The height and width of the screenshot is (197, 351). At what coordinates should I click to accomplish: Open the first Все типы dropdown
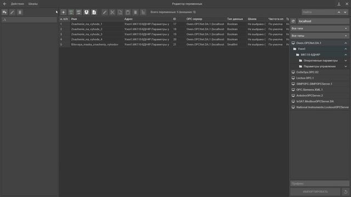click(320, 28)
